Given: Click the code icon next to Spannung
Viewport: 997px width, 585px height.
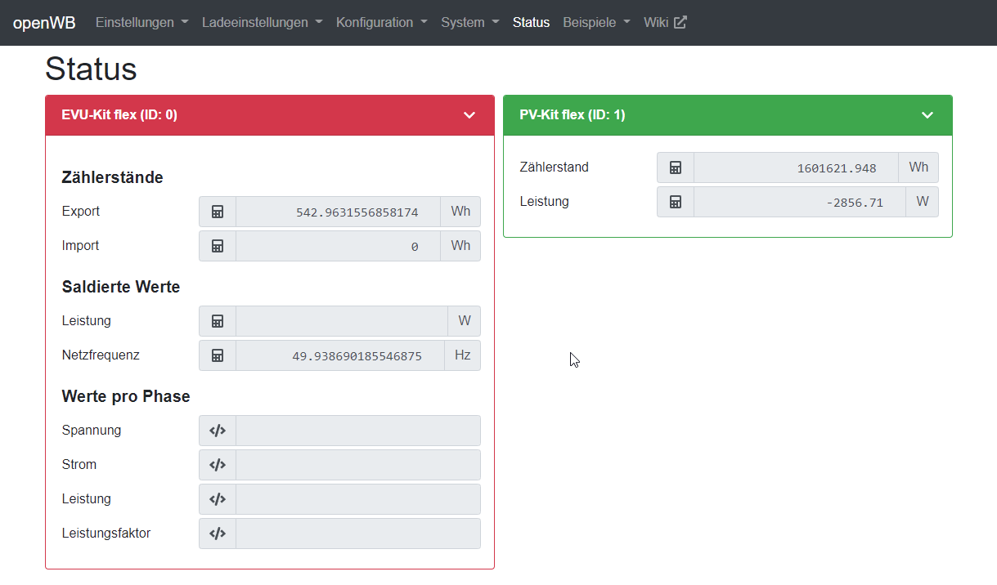Looking at the screenshot, I should click(x=218, y=431).
